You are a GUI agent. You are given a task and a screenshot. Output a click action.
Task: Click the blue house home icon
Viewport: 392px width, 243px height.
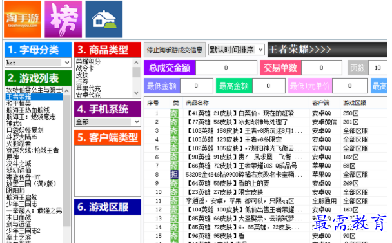tap(104, 19)
